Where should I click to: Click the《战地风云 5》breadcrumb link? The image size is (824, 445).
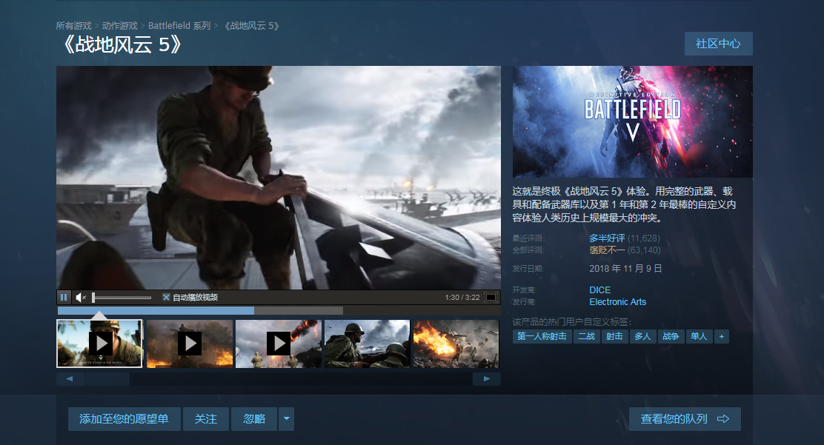coord(251,26)
